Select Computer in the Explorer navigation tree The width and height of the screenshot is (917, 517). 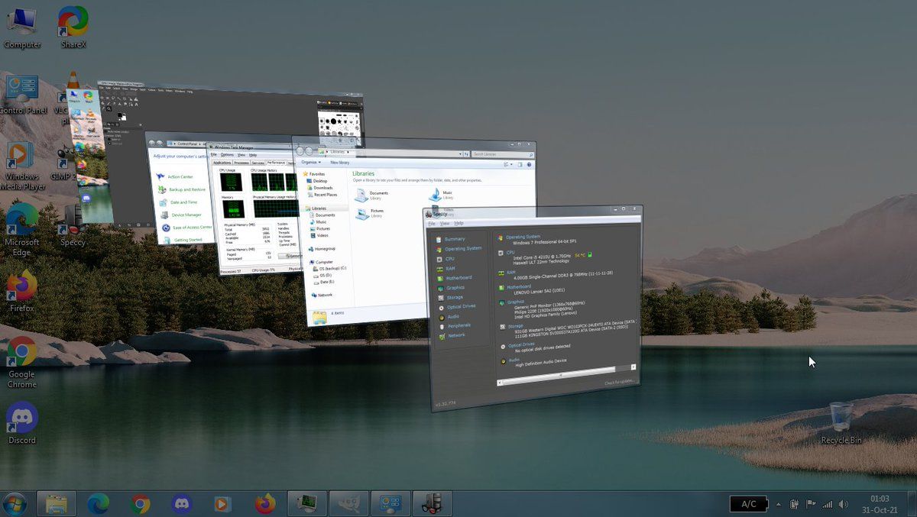coord(324,262)
